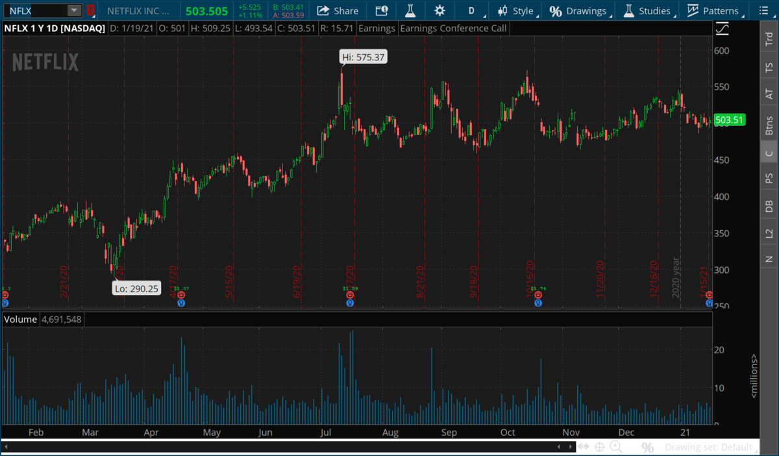
Task: Click the NETFLIX INC company name
Action: coord(139,10)
